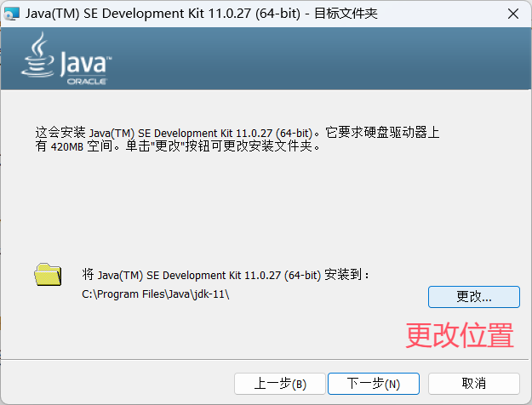The height and width of the screenshot is (405, 532).
Task: Close the JDK installer window
Action: [x=513, y=14]
